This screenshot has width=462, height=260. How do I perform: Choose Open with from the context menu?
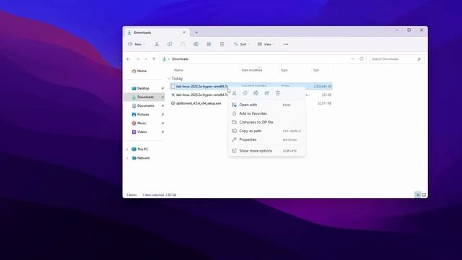(x=266, y=105)
